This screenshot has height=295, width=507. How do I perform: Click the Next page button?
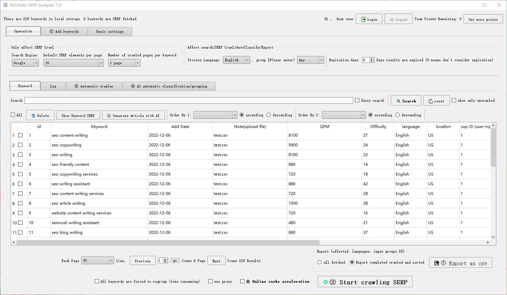[x=216, y=261]
